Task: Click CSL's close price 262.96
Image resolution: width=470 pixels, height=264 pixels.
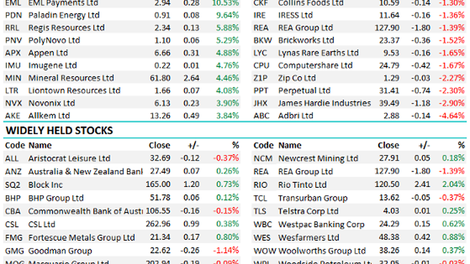Action: [x=158, y=225]
